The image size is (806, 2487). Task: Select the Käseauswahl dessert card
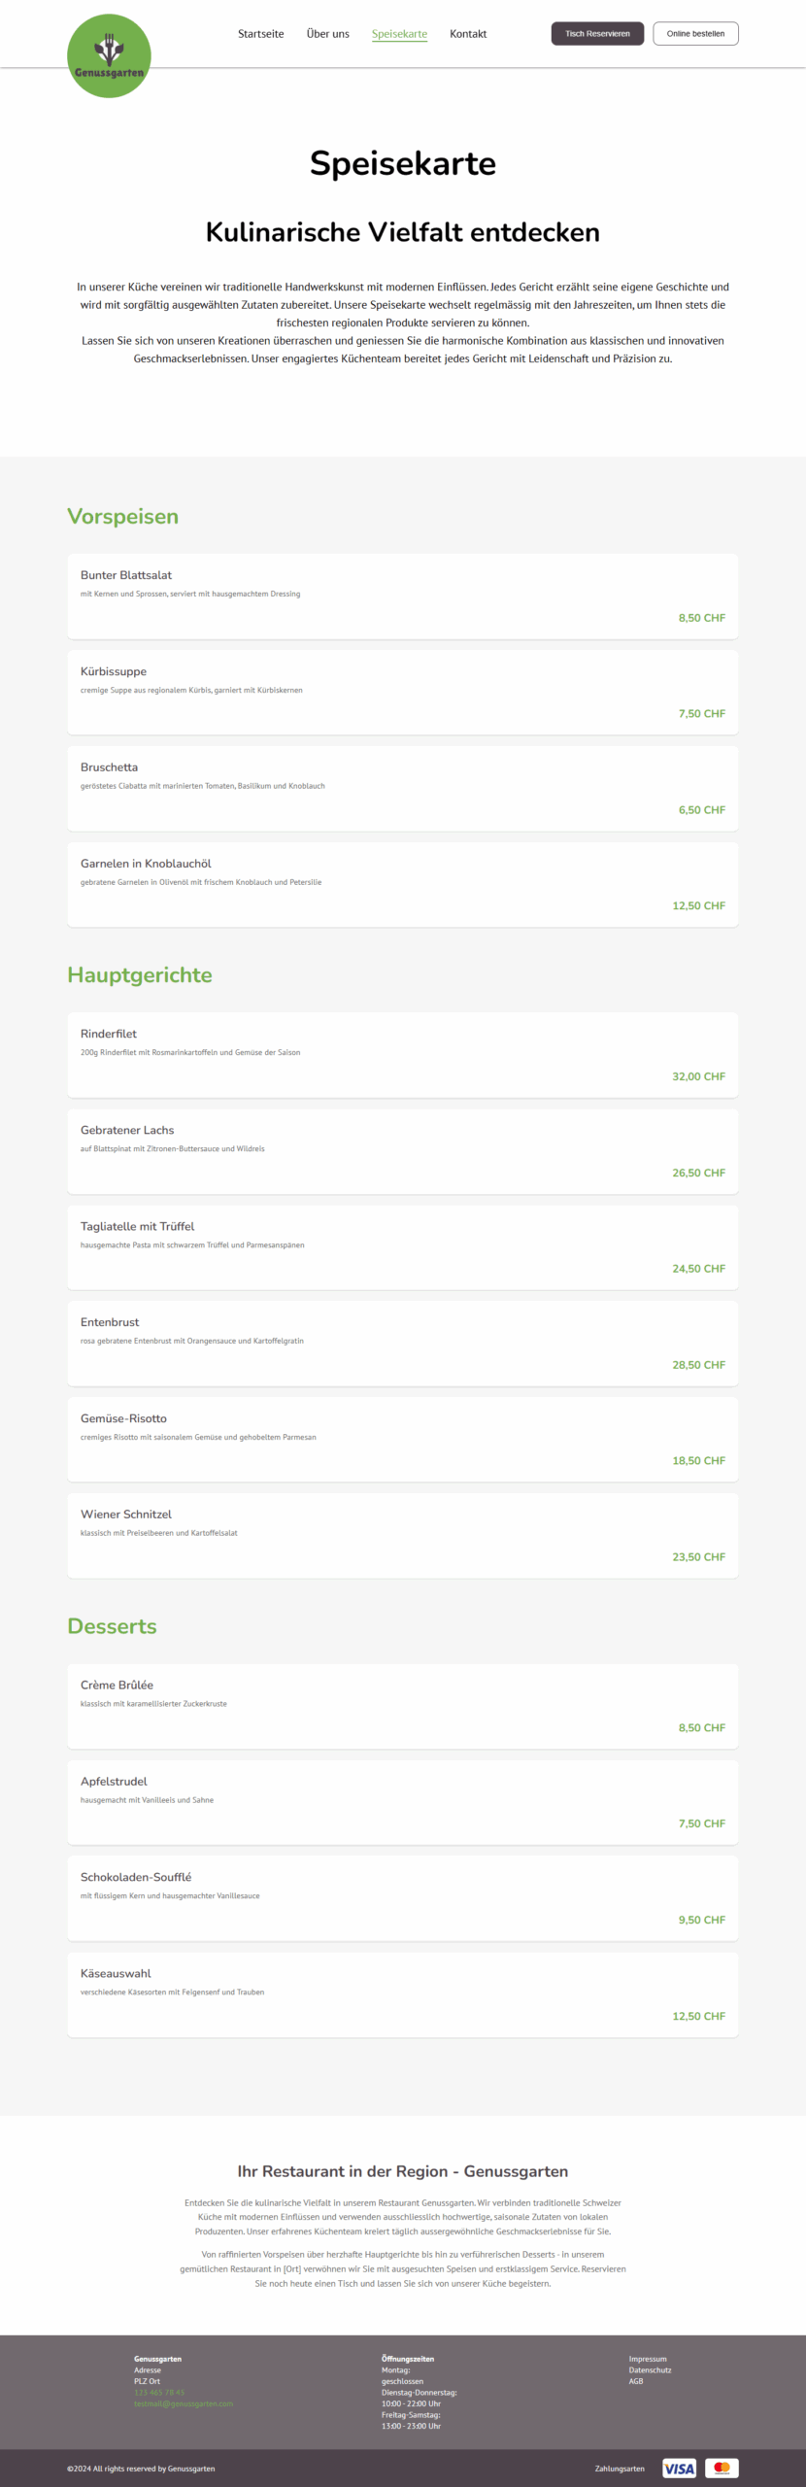[402, 1994]
